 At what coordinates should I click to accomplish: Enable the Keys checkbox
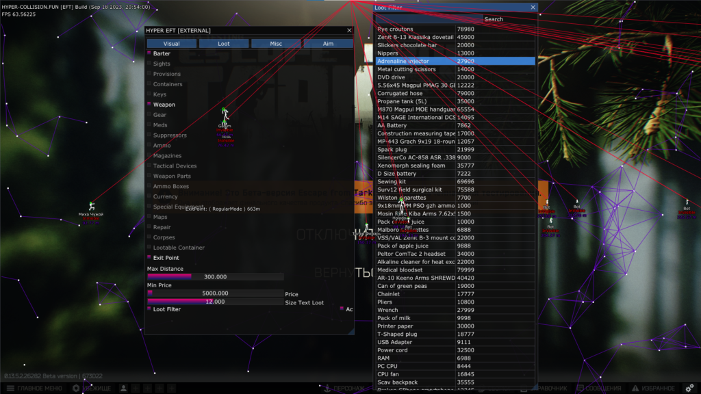click(149, 94)
